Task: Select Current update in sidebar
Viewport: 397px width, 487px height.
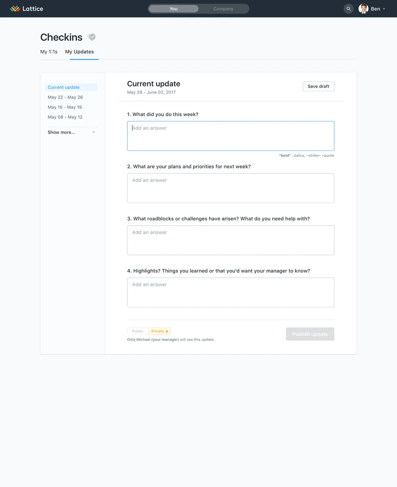Action: click(64, 87)
